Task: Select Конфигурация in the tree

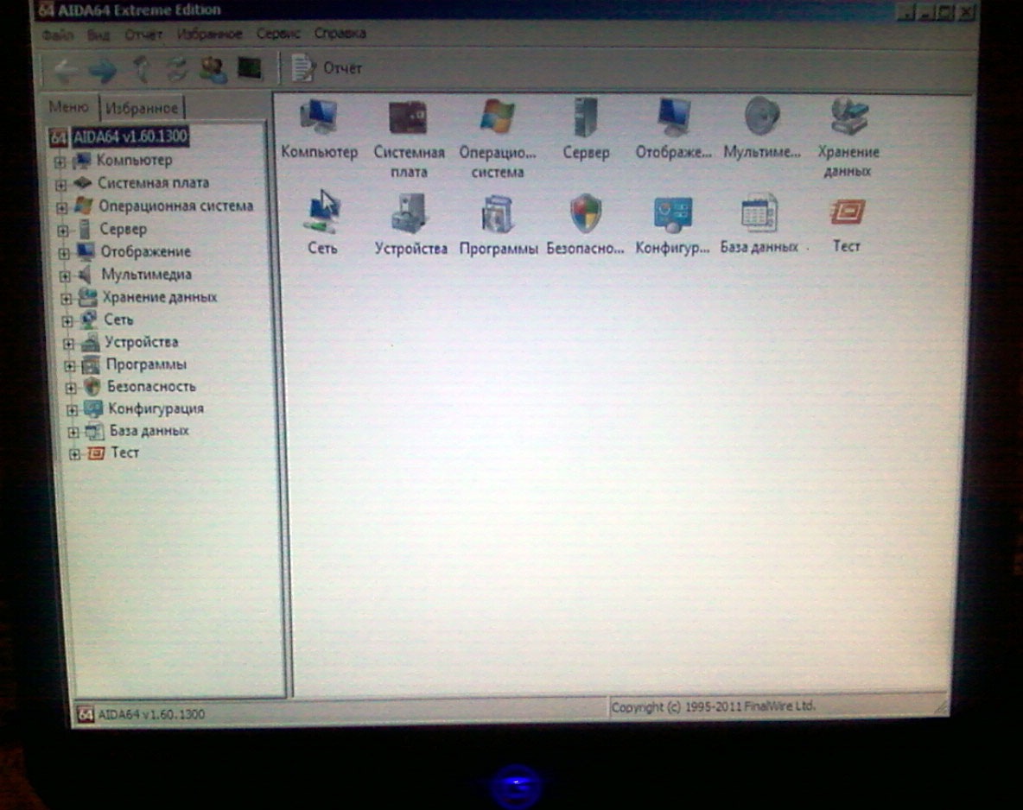Action: [156, 408]
